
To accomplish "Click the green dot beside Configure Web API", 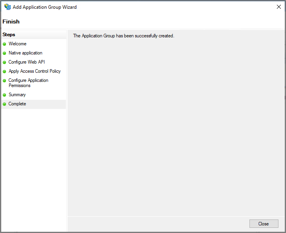I will 4,62.
